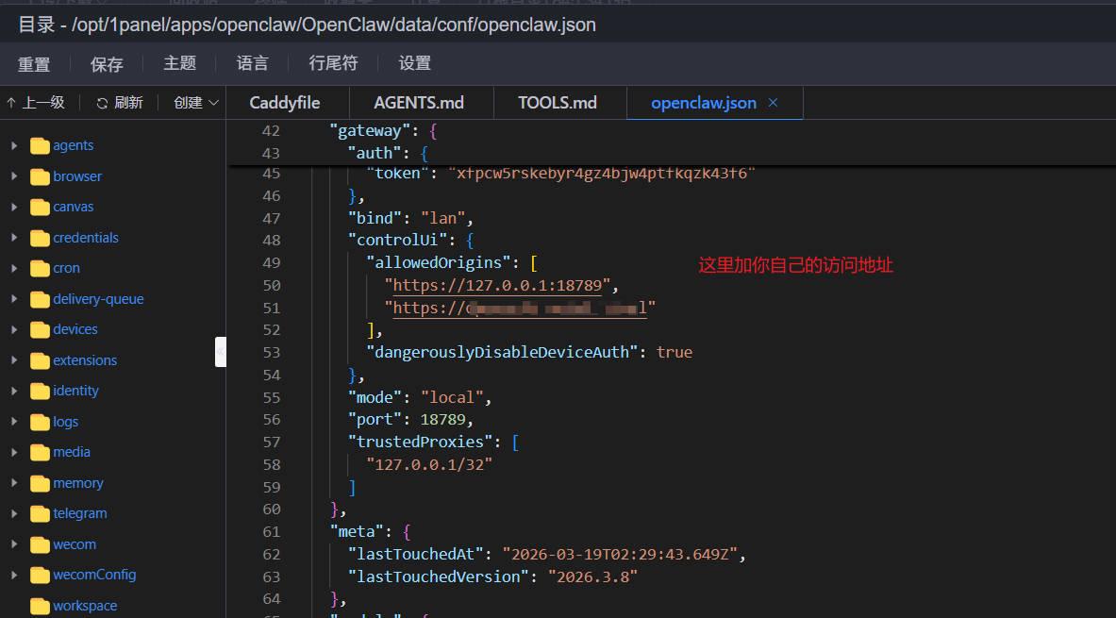Click the workspace folder icon

coord(40,606)
